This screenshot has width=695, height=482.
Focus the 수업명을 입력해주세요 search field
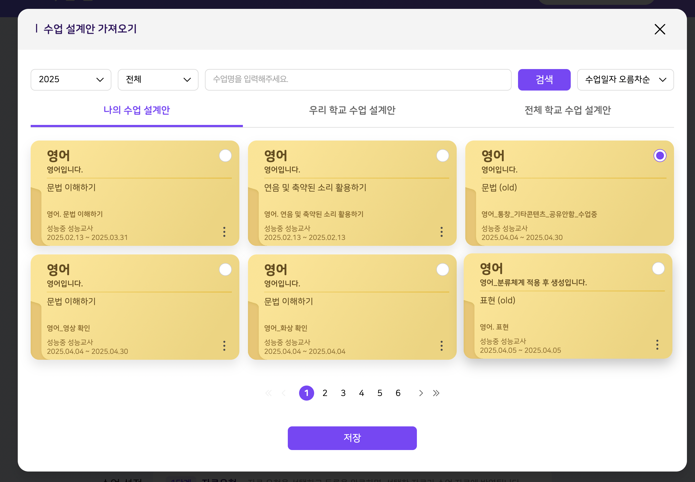(358, 80)
